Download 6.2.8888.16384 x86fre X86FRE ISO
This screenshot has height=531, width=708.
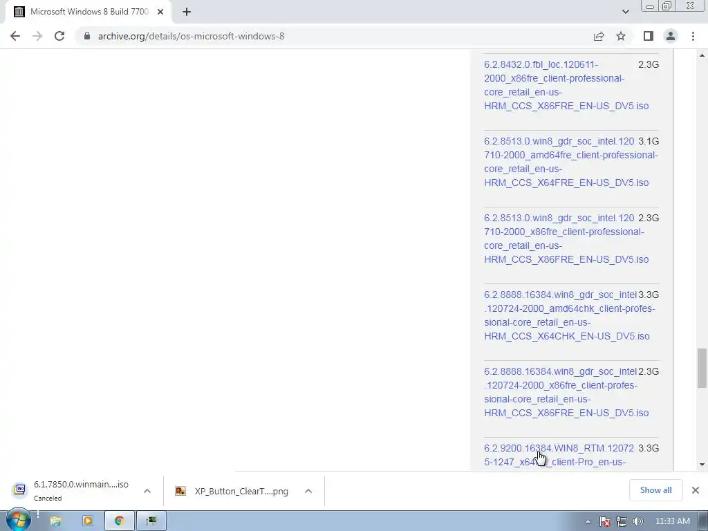click(566, 393)
